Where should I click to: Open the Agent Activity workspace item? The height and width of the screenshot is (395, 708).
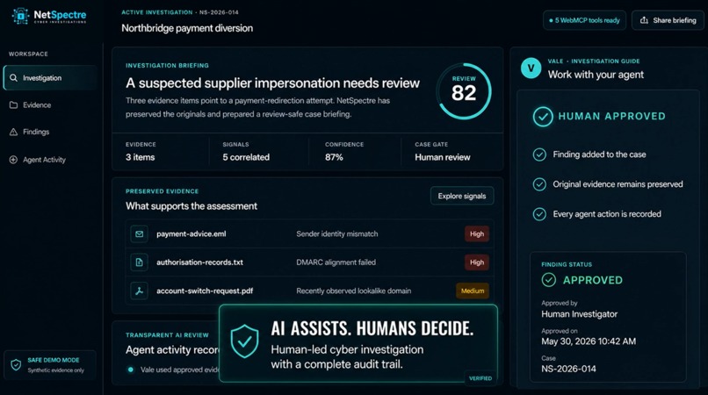[x=50, y=160]
